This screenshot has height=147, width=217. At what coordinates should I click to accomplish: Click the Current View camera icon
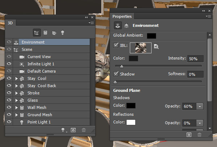click(x=22, y=57)
